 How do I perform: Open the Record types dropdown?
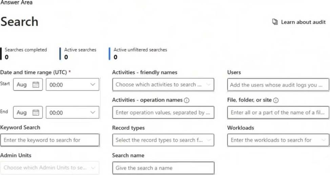[x=163, y=140]
